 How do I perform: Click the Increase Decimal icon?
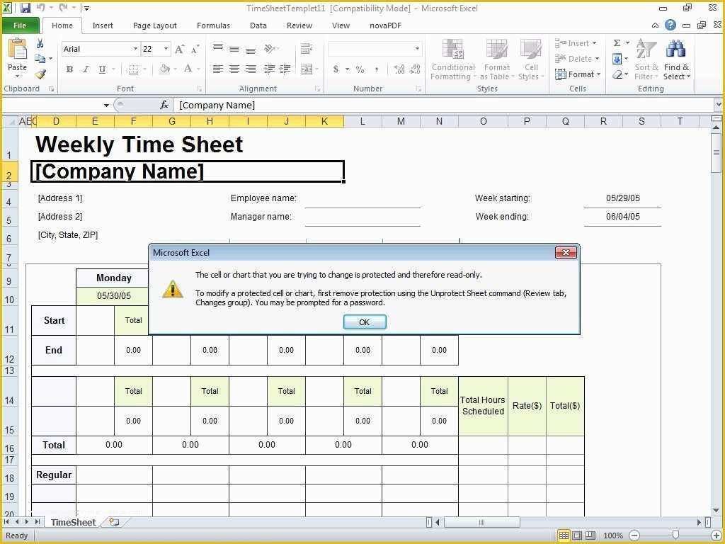click(x=399, y=69)
